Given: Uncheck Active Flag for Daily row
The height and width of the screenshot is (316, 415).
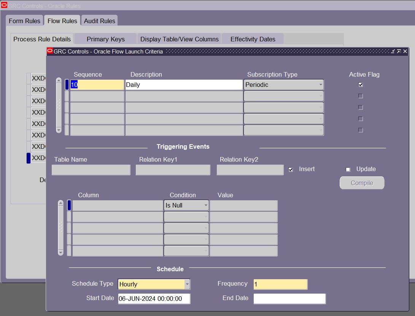Looking at the screenshot, I should tap(361, 85).
